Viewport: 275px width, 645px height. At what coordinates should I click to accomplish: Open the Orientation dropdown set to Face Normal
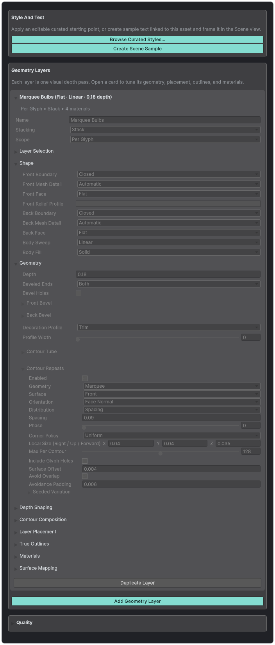point(172,402)
